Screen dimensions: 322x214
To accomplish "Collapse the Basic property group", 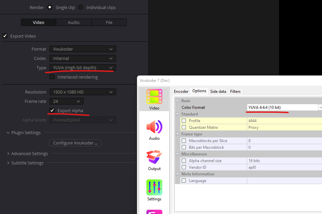I will coord(178,101).
